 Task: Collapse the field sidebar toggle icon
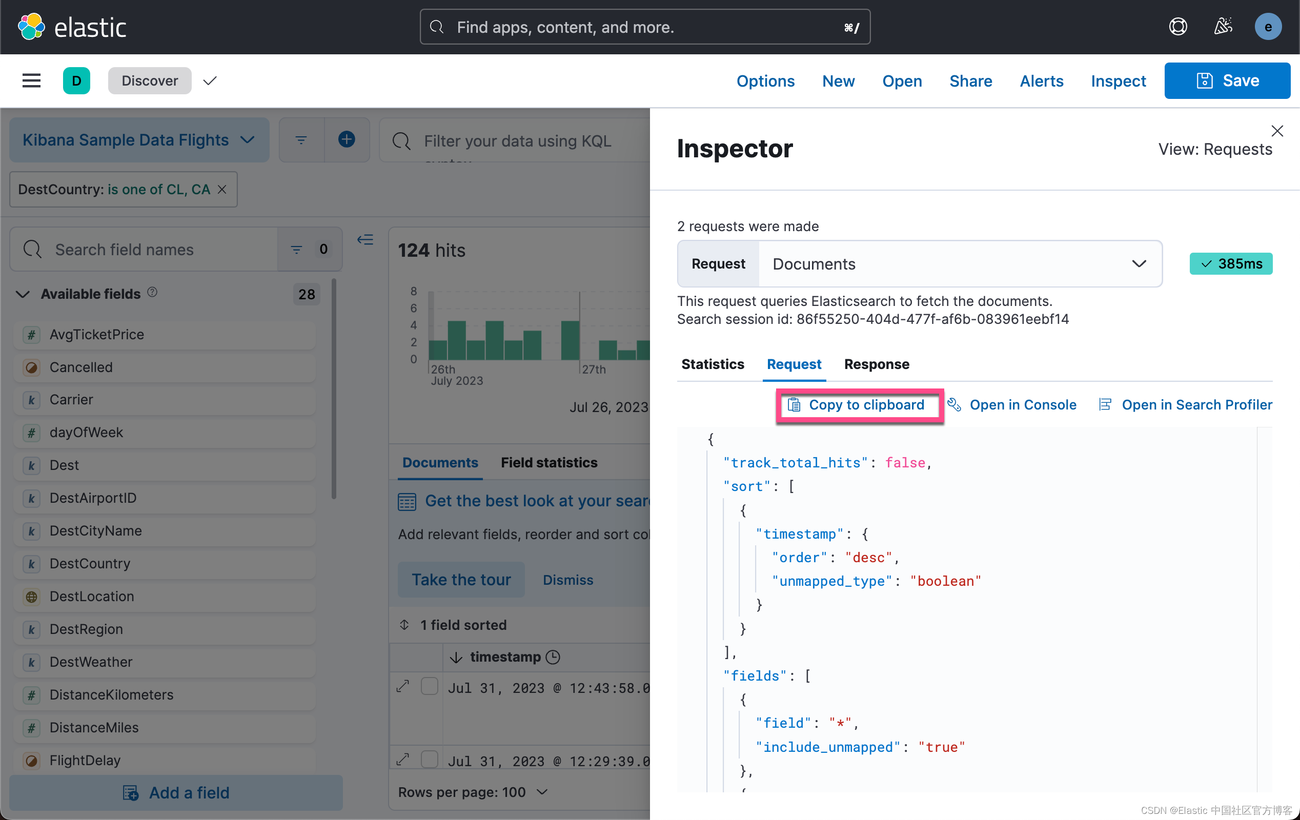[365, 240]
